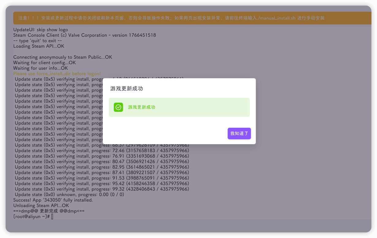
Task: Click the Steam Console Client version line
Action: coord(85,35)
